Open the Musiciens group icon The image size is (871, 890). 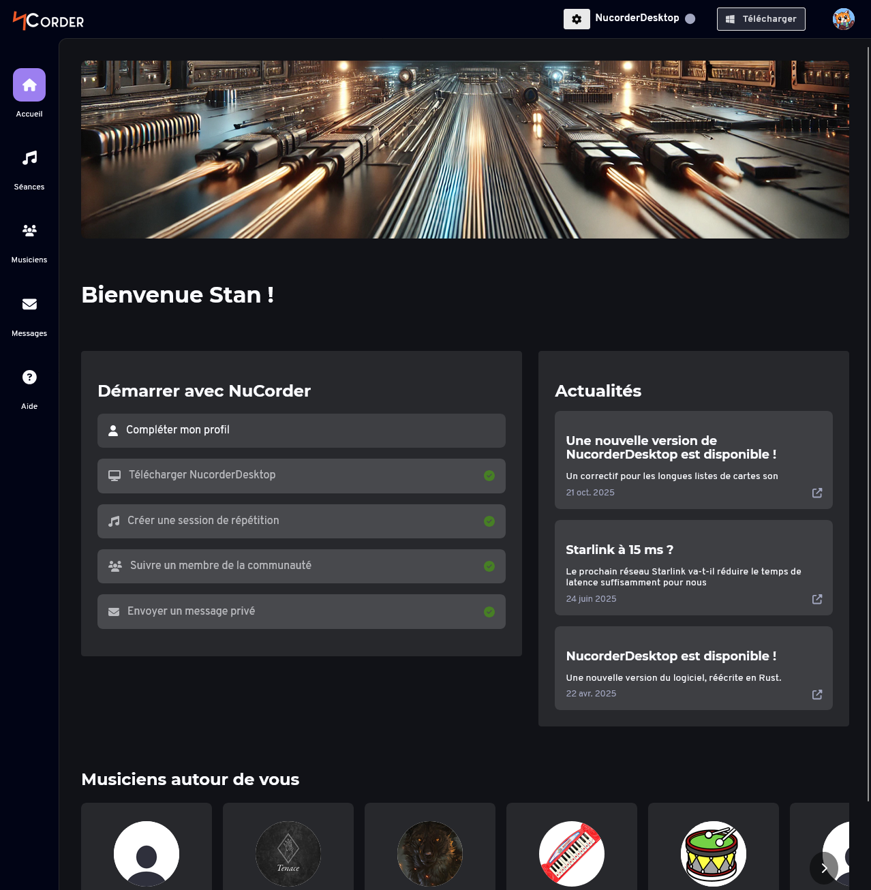29,231
